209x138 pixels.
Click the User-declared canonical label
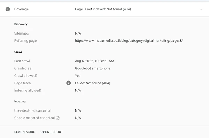33,111
